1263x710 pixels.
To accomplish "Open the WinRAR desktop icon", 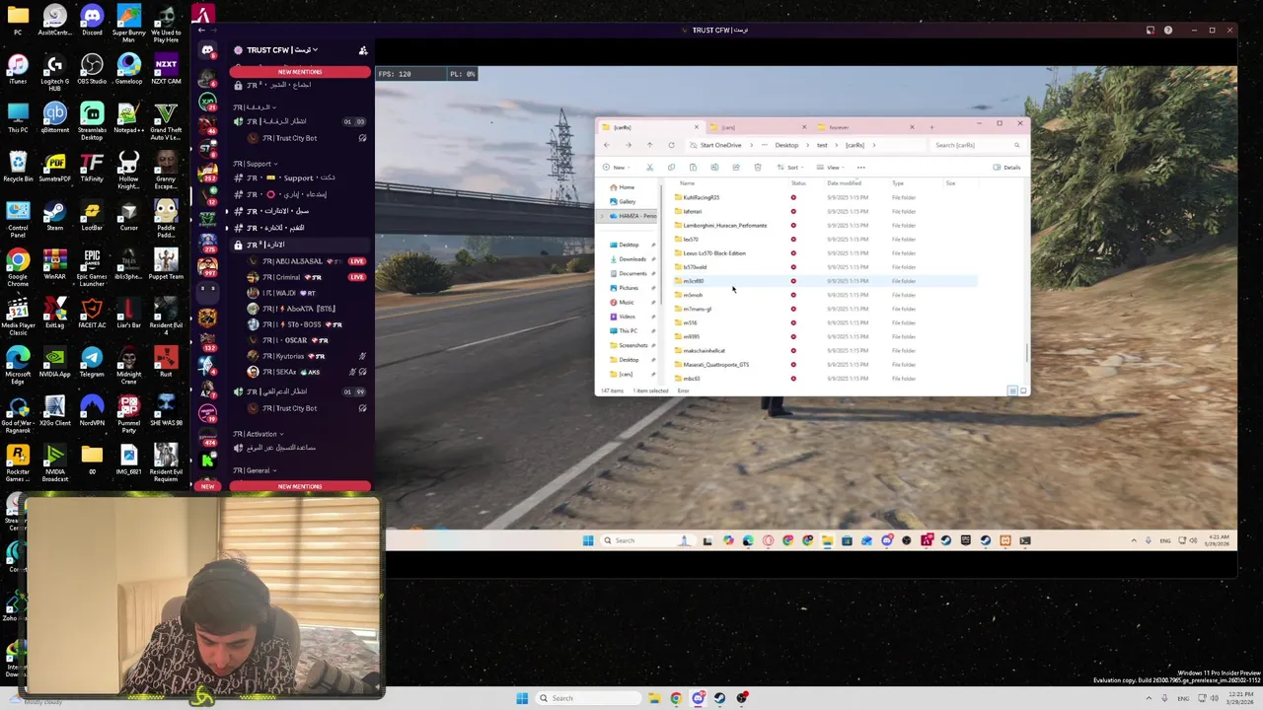I will coord(55,263).
